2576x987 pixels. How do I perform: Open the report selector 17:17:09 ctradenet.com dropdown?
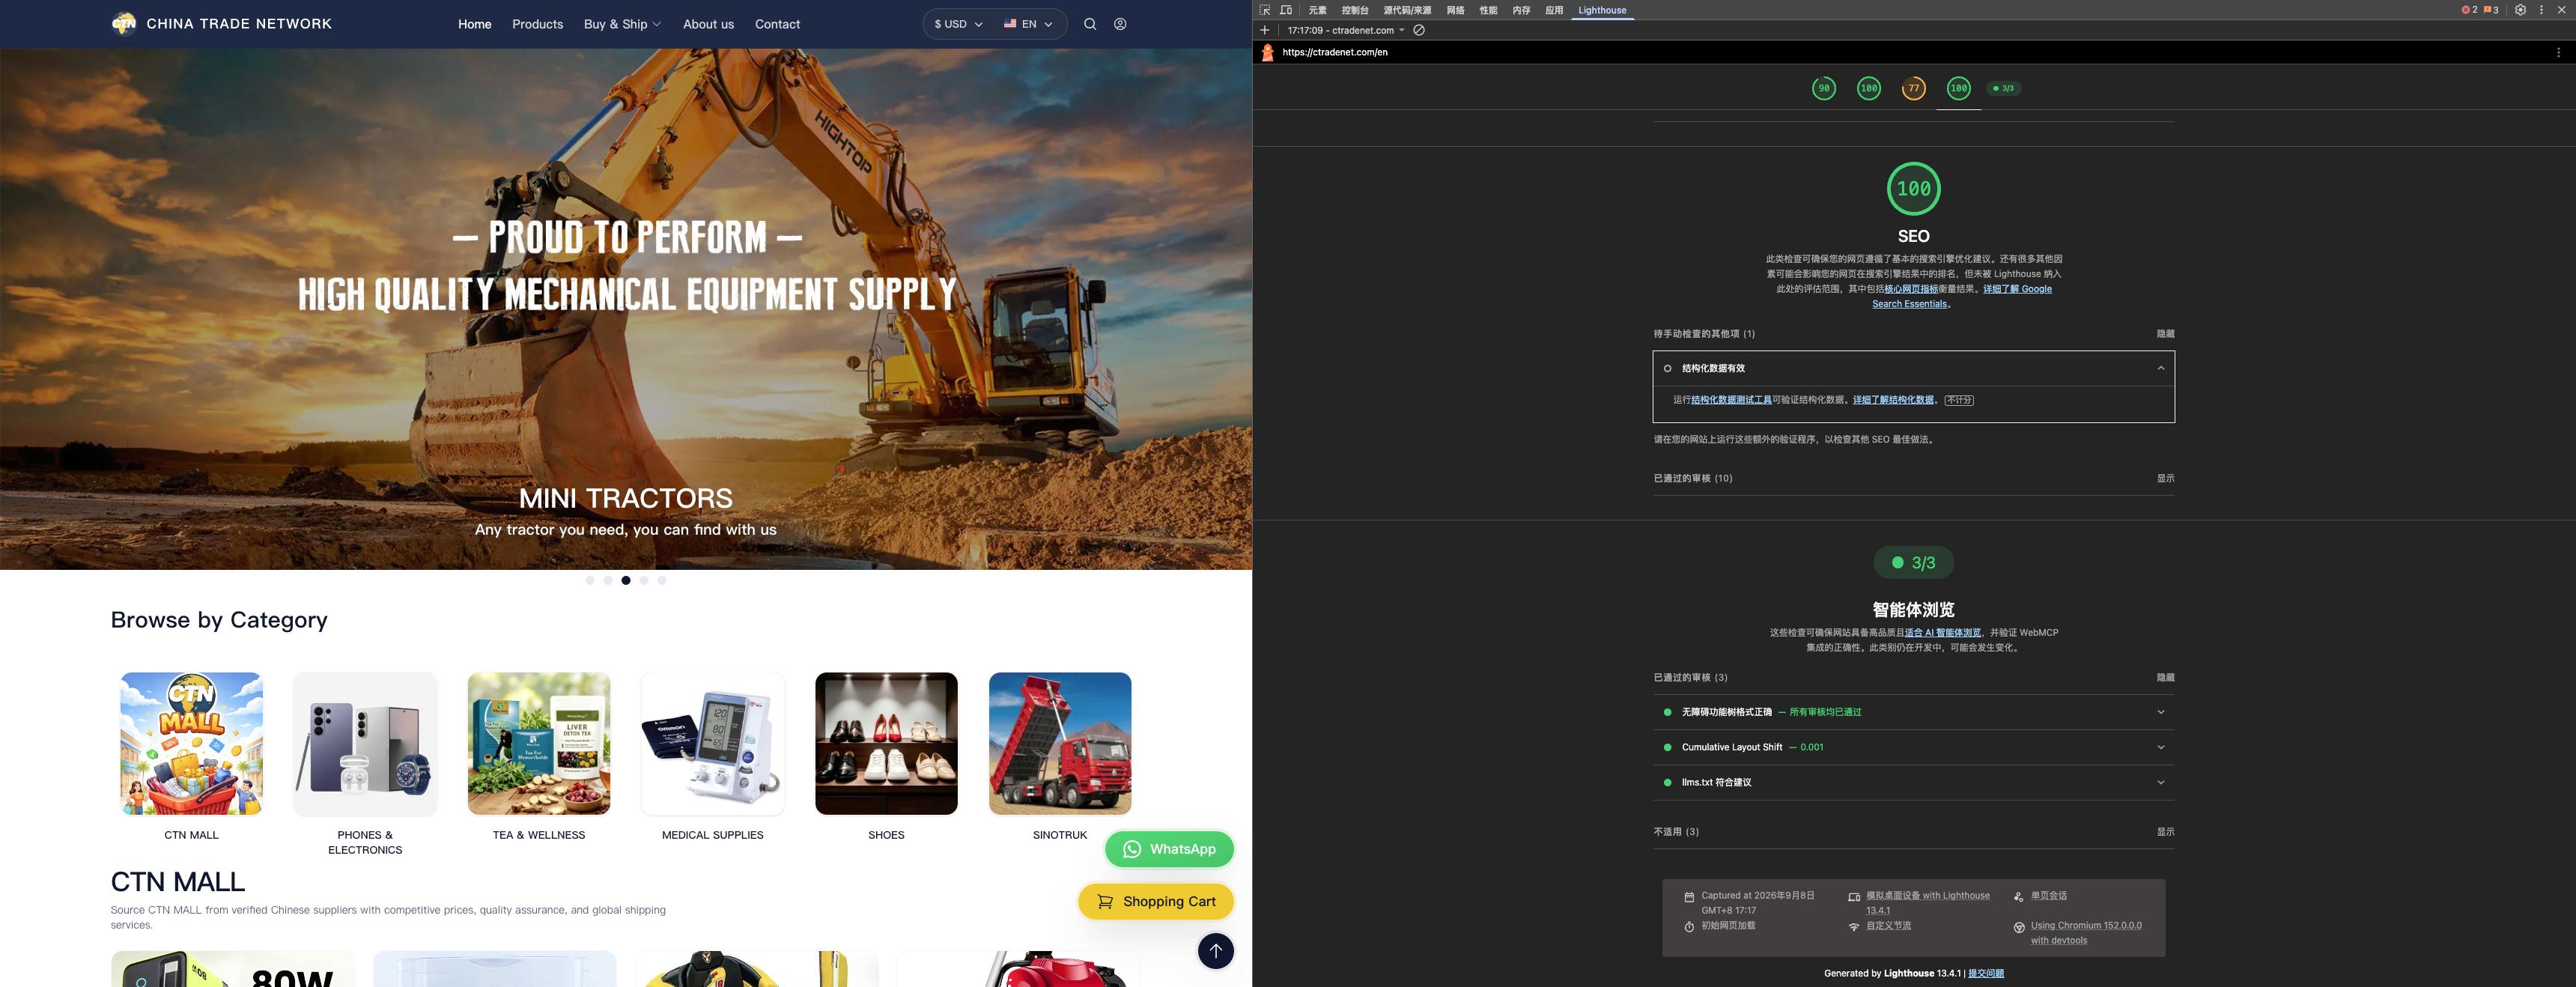point(1346,30)
